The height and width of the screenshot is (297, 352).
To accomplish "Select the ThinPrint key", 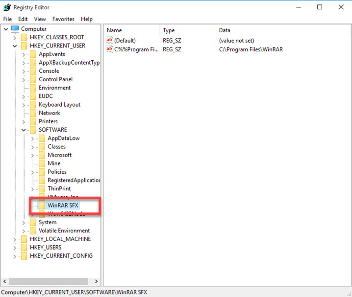I will coord(59,188).
